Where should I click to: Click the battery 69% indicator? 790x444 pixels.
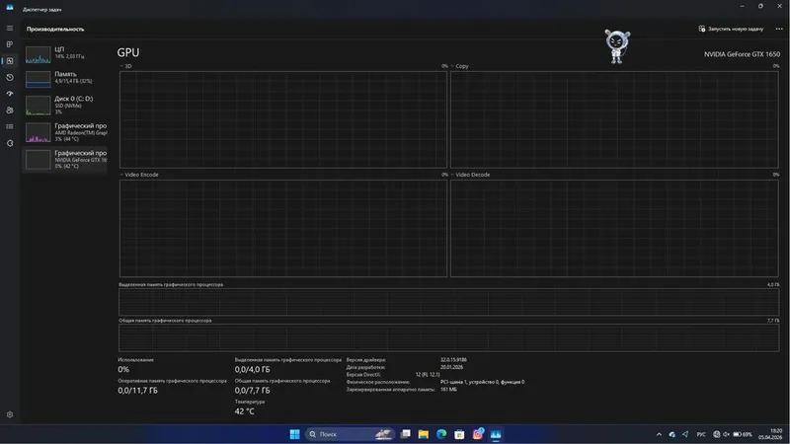pyautogui.click(x=743, y=434)
